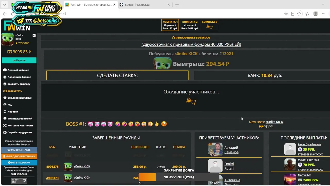Viewport: 330px width, 186px height.
Task: Click the small icon right of s0niks username
Action: pyautogui.click(x=34, y=35)
